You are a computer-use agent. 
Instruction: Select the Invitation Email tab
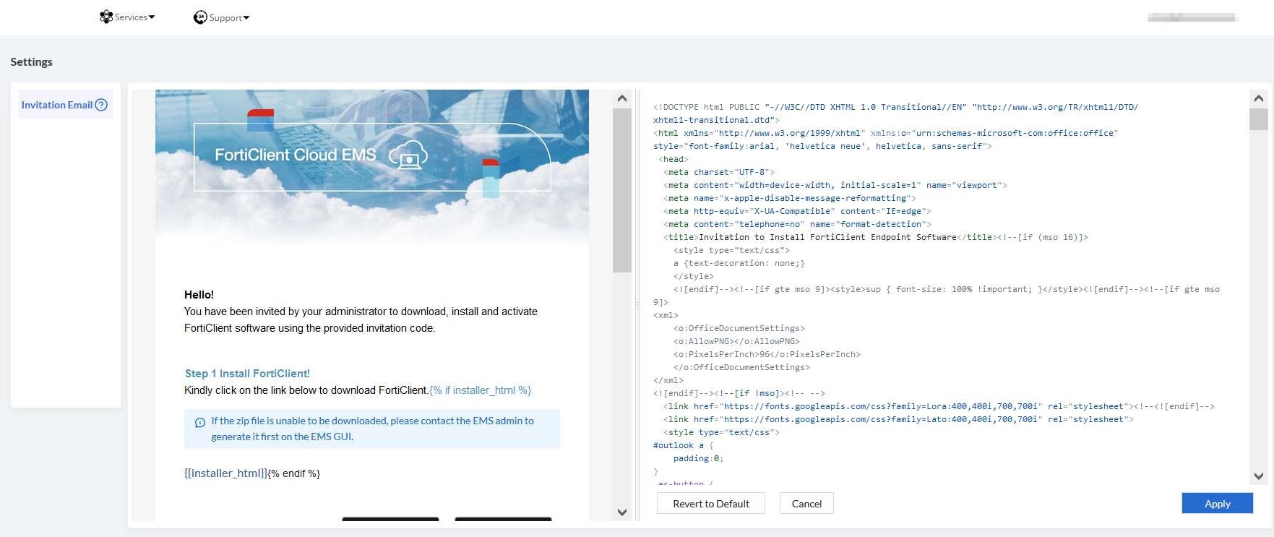[x=65, y=105]
